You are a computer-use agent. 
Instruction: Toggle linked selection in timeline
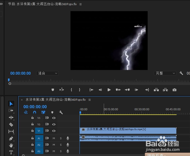(43, 113)
